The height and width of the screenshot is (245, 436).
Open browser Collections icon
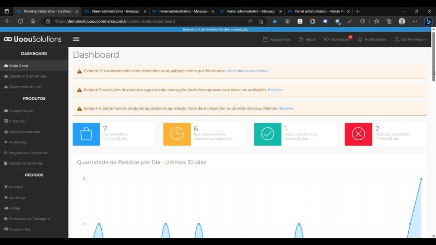(389, 21)
